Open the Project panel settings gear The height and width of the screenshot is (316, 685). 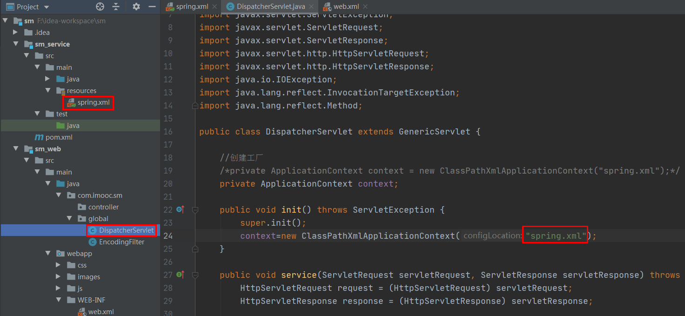tap(136, 7)
